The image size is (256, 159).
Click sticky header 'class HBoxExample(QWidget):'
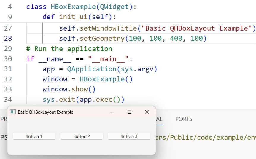81,7
